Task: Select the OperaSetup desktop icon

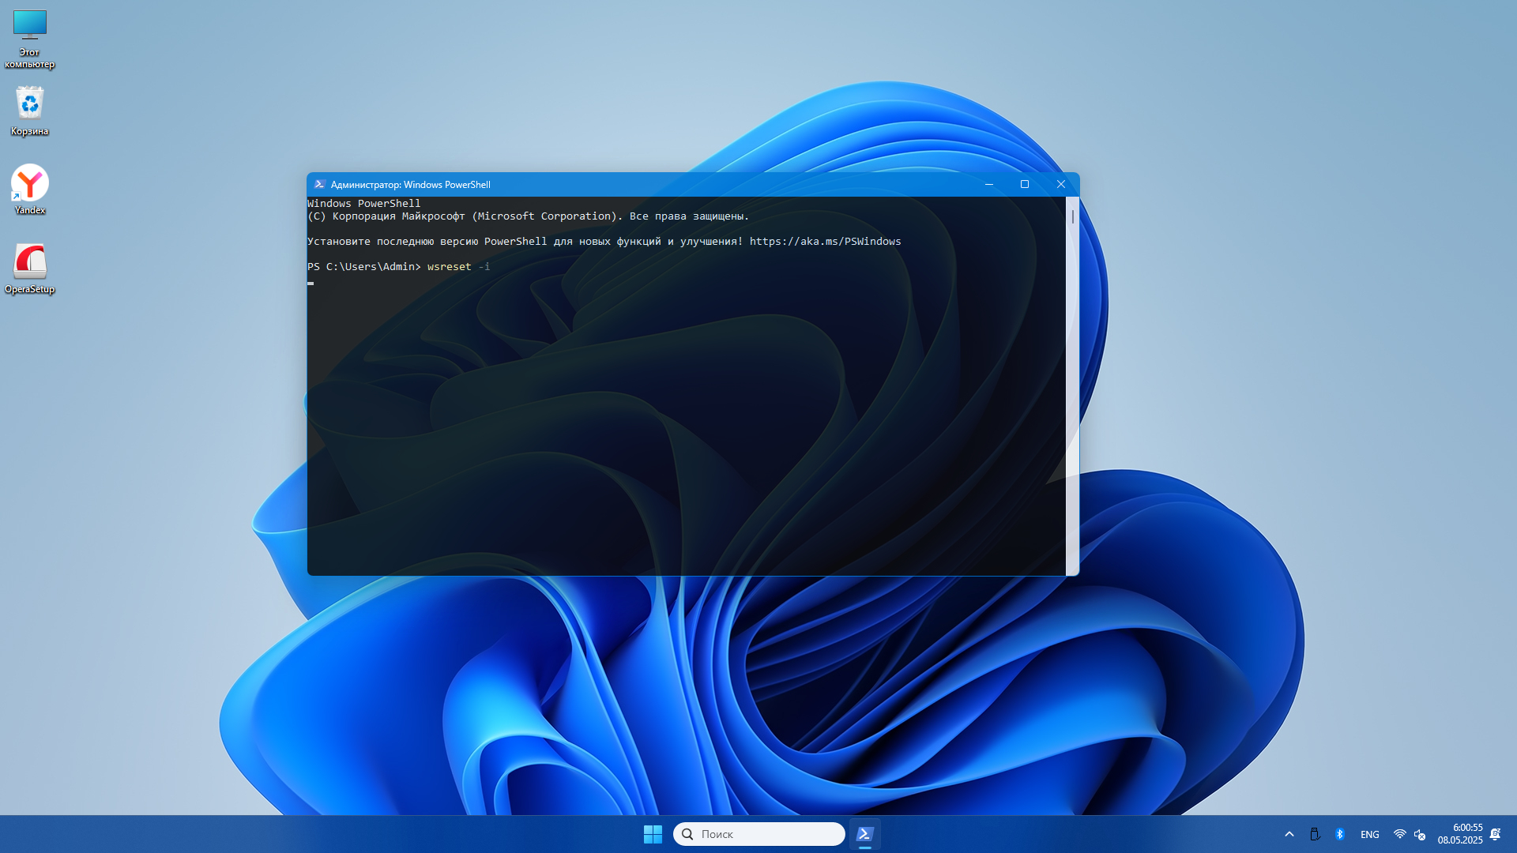Action: (x=30, y=261)
